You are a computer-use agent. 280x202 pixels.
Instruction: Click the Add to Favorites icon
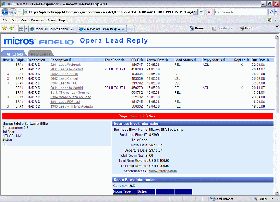point(12,28)
